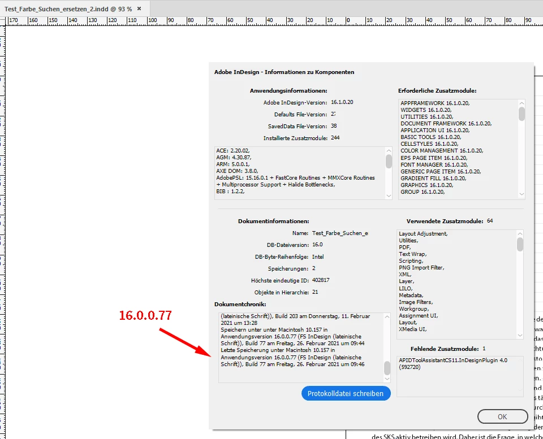This screenshot has width=543, height=439.
Task: Click DOCUMENT FRAMEWORK 16.1.0.20 entry
Action: coord(446,124)
